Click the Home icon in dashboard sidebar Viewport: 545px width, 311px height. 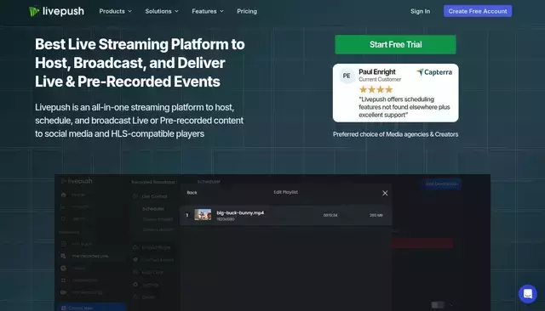coord(64,195)
